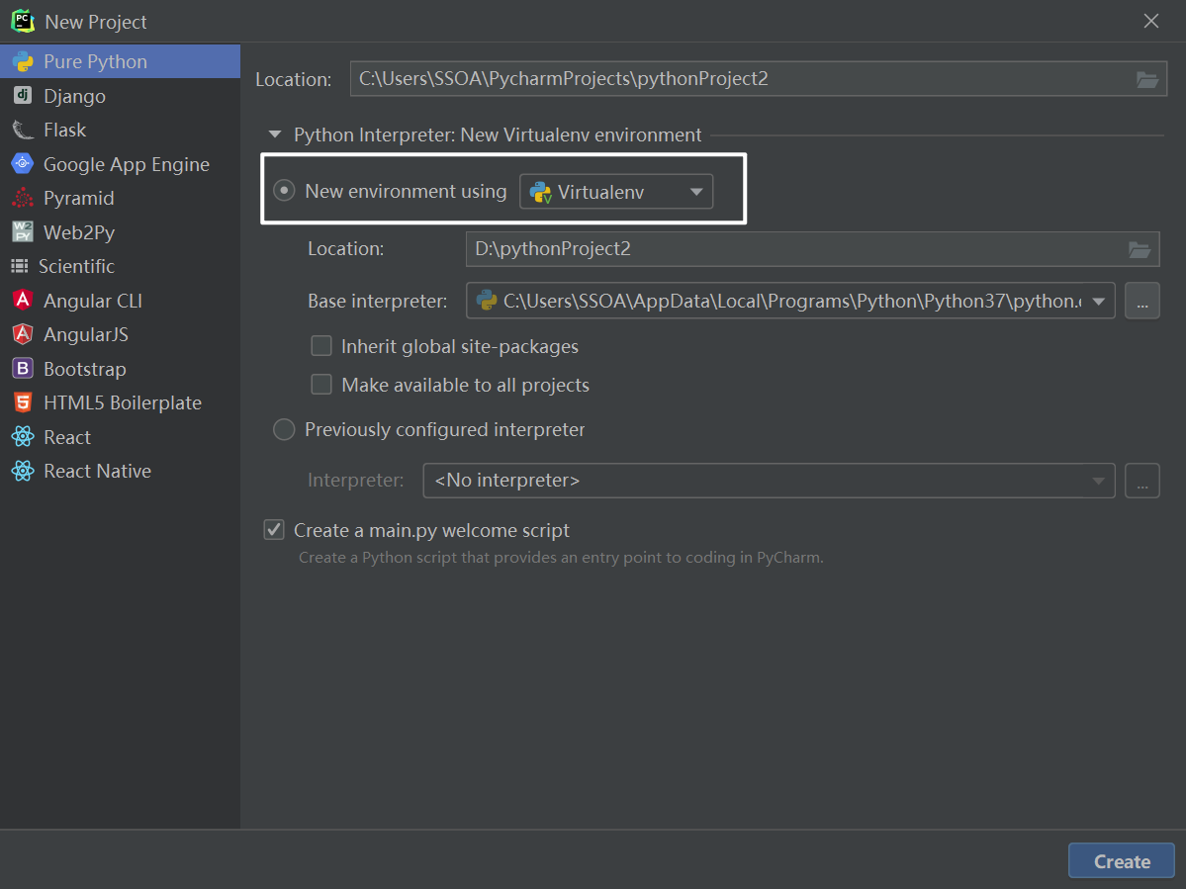Click the Django project icon
The width and height of the screenshot is (1186, 889).
click(23, 95)
